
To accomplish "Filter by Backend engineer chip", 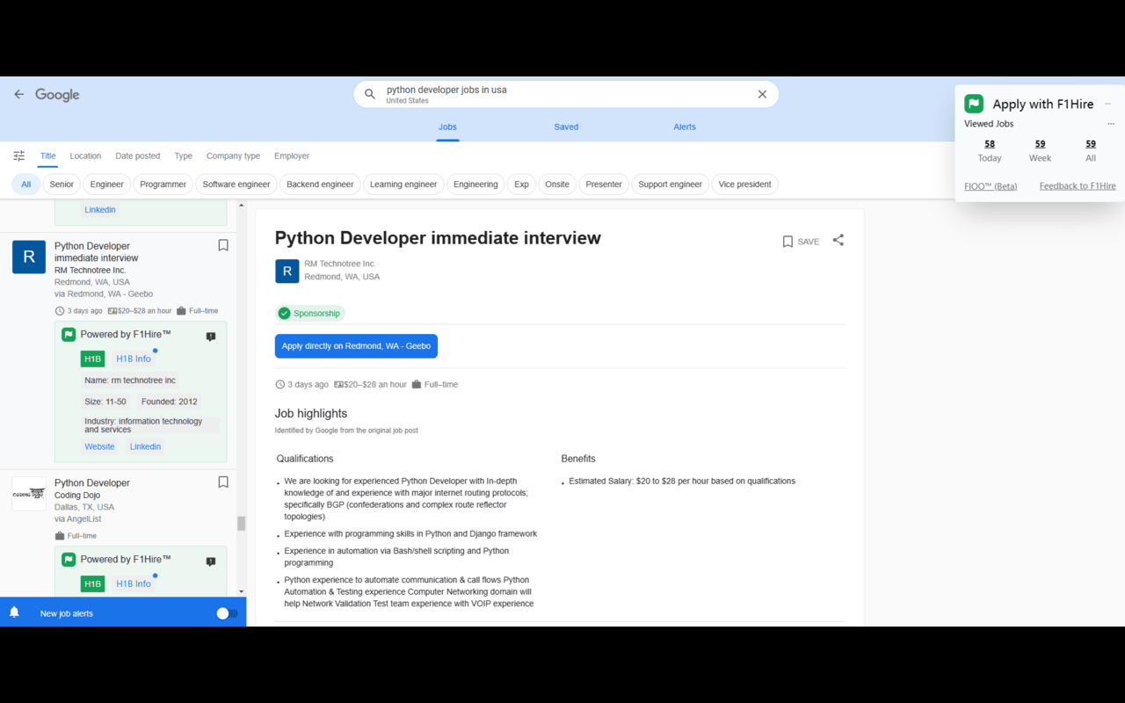I will point(320,185).
